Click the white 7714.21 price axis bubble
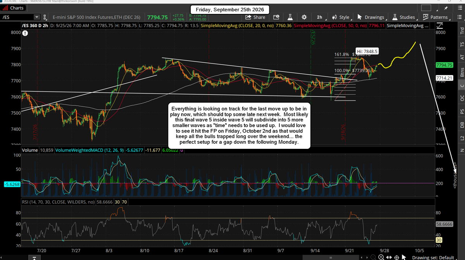 [x=445, y=78]
